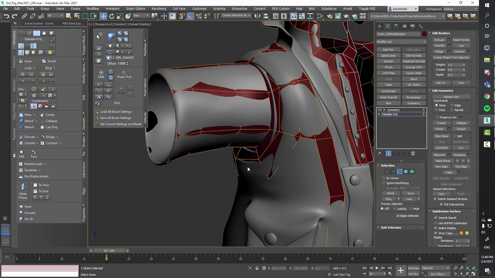495x278 pixels.
Task: Choose the Select Object tool
Action: [x=68, y=16]
